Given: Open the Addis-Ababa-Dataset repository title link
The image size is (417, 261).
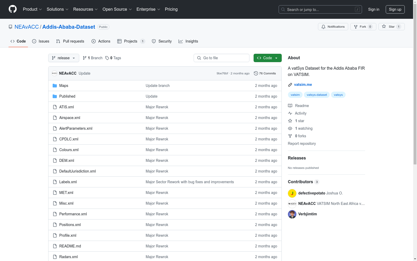Looking at the screenshot, I should (69, 27).
